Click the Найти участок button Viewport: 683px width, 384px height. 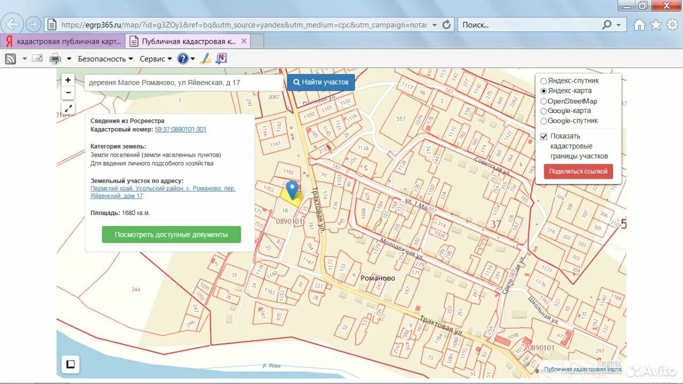[x=321, y=82]
